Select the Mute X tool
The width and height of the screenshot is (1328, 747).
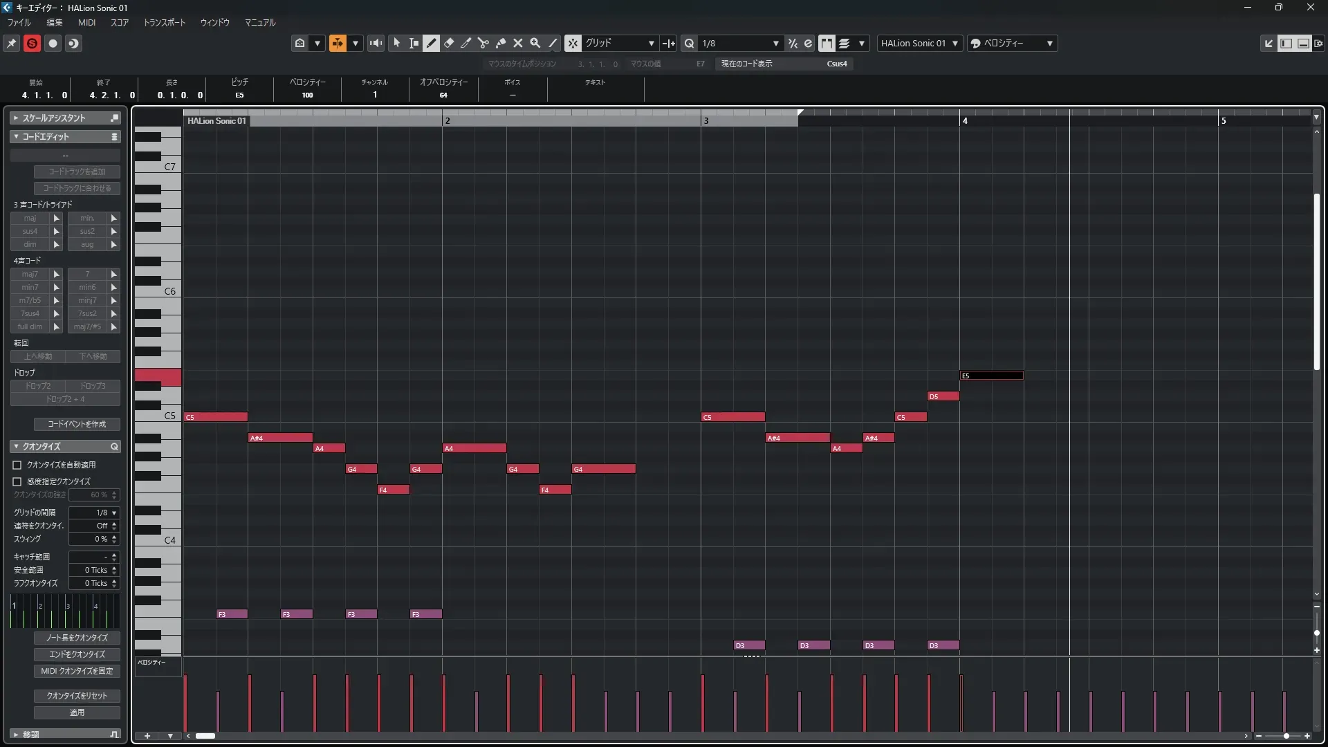tap(517, 43)
